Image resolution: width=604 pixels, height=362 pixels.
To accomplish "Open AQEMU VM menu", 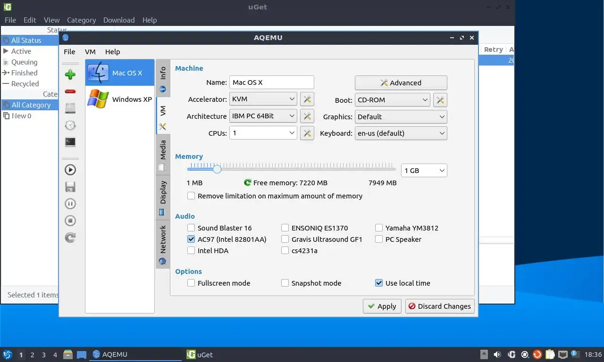I will pyautogui.click(x=90, y=52).
